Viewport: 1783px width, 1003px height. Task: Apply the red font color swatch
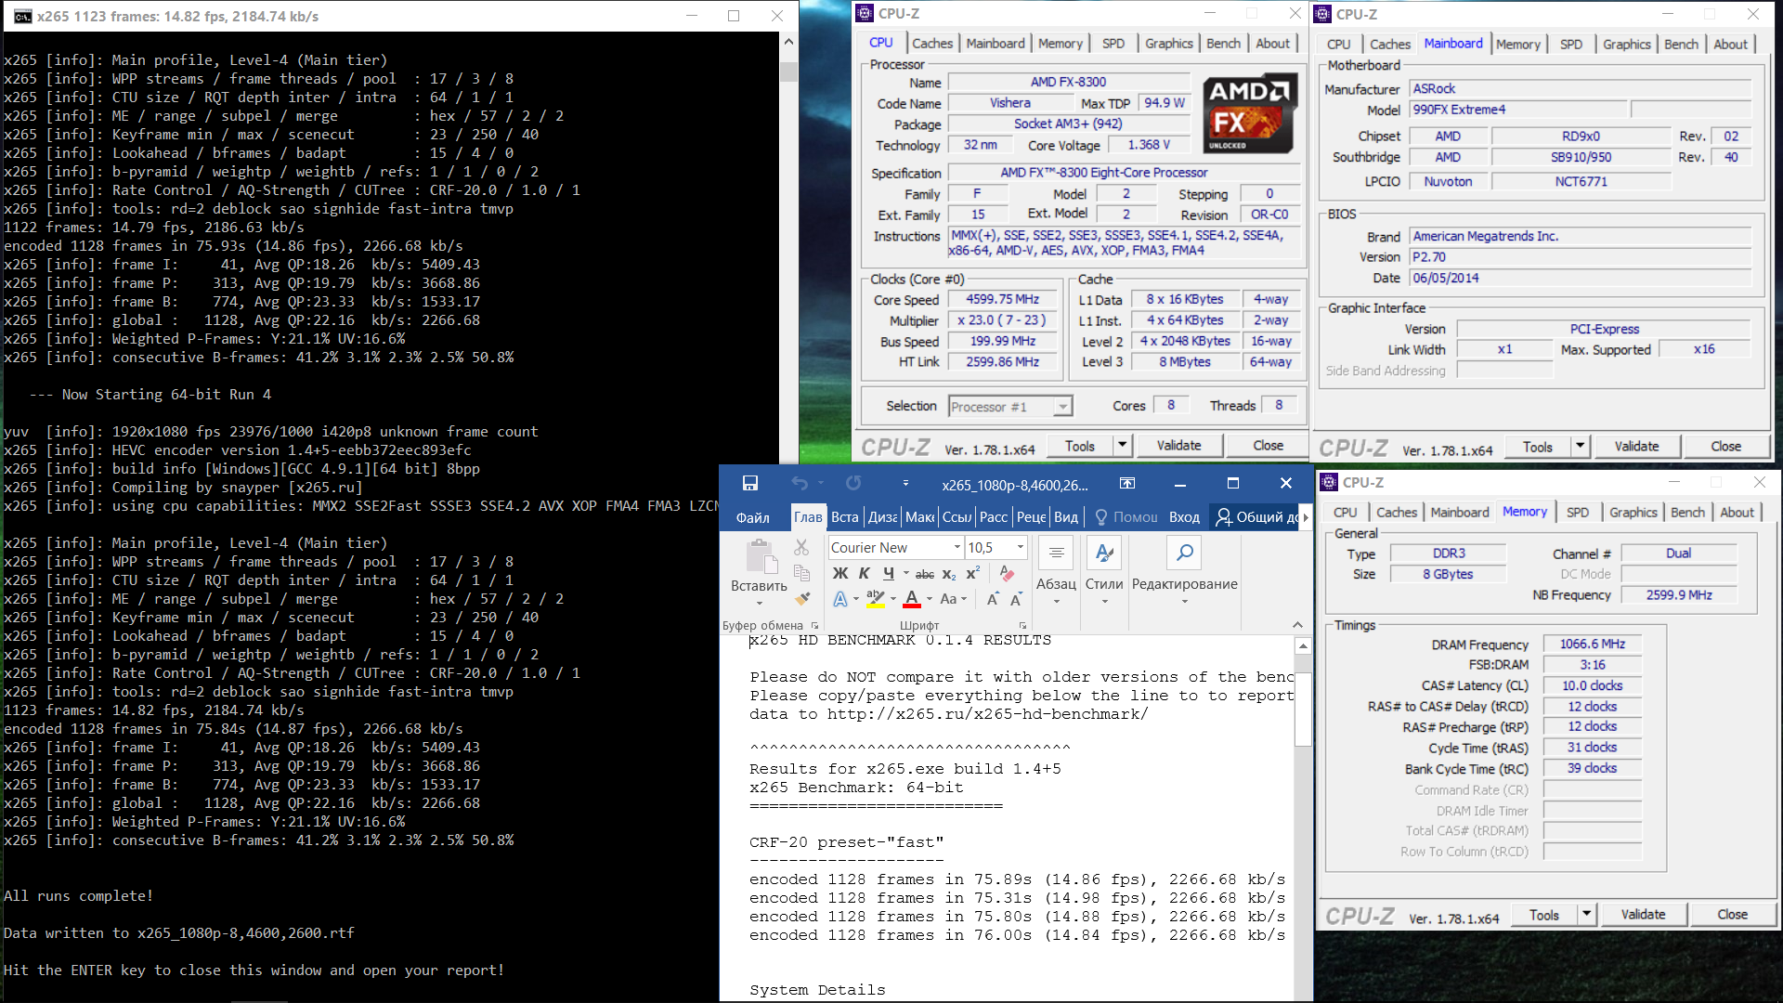pos(912,600)
